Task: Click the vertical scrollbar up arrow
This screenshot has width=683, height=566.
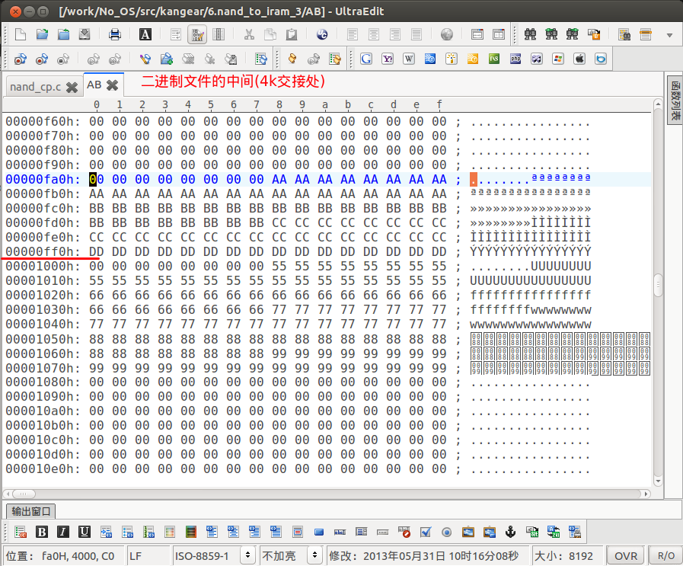Action: [x=658, y=104]
